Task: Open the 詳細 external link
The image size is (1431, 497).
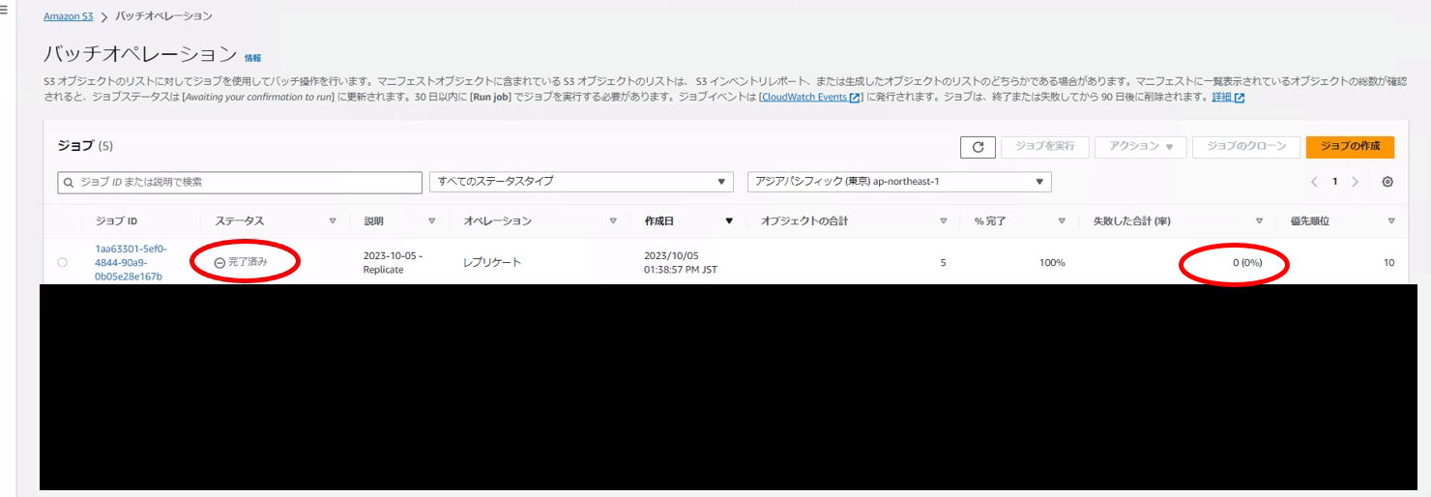Action: [x=1228, y=98]
